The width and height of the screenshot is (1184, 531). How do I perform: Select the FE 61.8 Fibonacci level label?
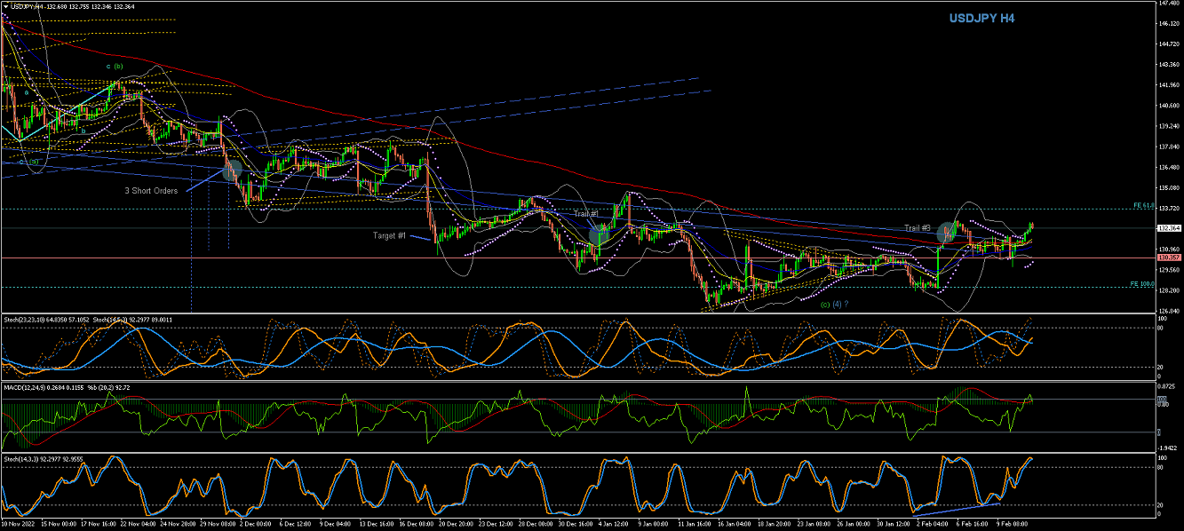pyautogui.click(x=1142, y=206)
